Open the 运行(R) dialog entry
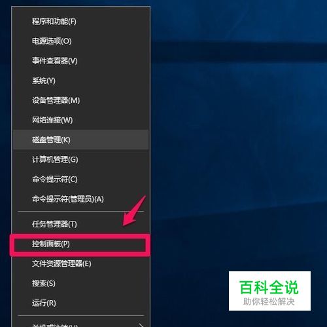 click(80, 303)
